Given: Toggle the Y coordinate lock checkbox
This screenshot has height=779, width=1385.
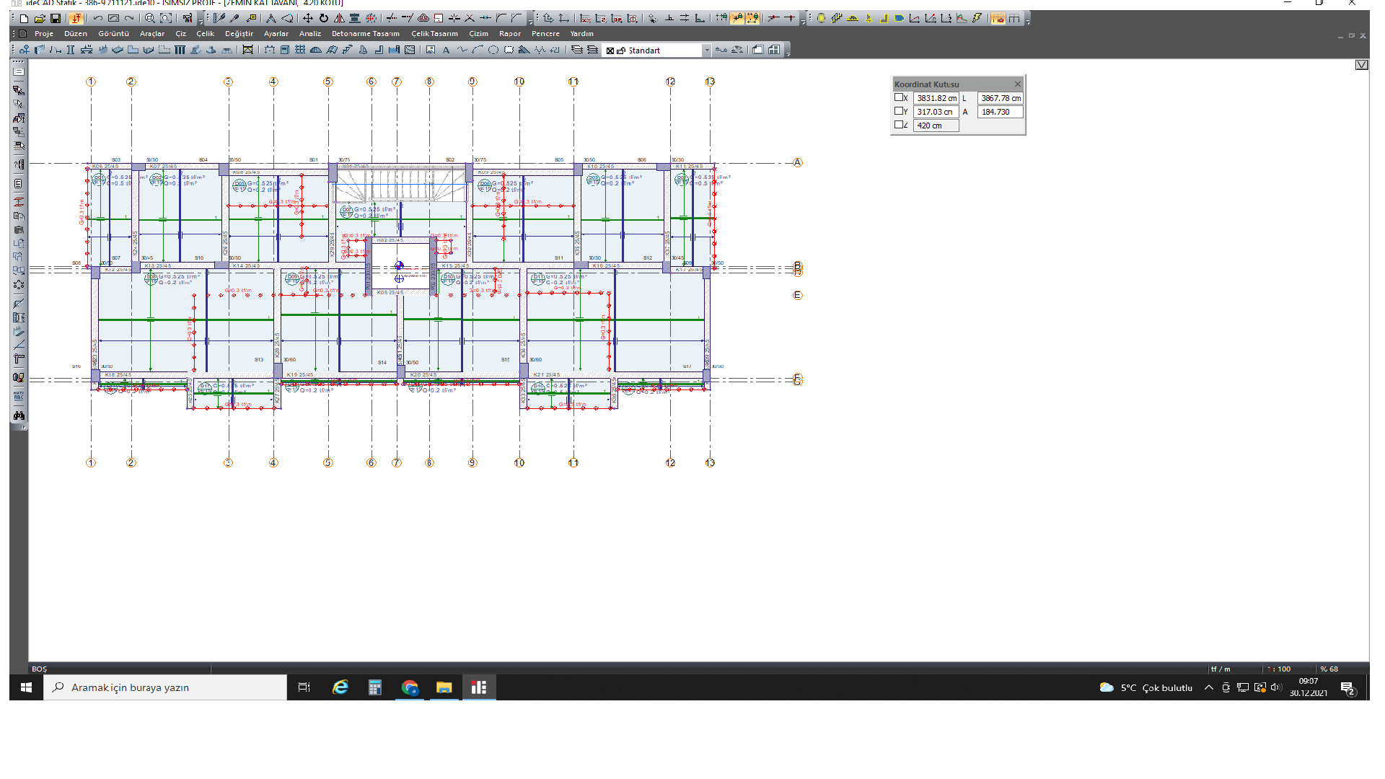Looking at the screenshot, I should point(899,111).
